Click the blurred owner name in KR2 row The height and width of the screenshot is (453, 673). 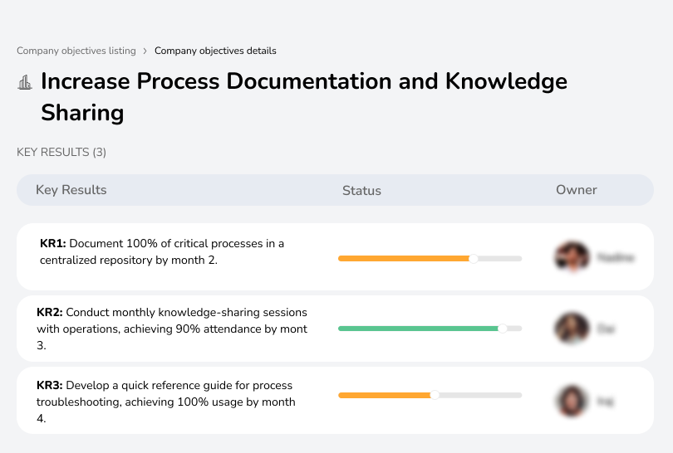pyautogui.click(x=606, y=329)
